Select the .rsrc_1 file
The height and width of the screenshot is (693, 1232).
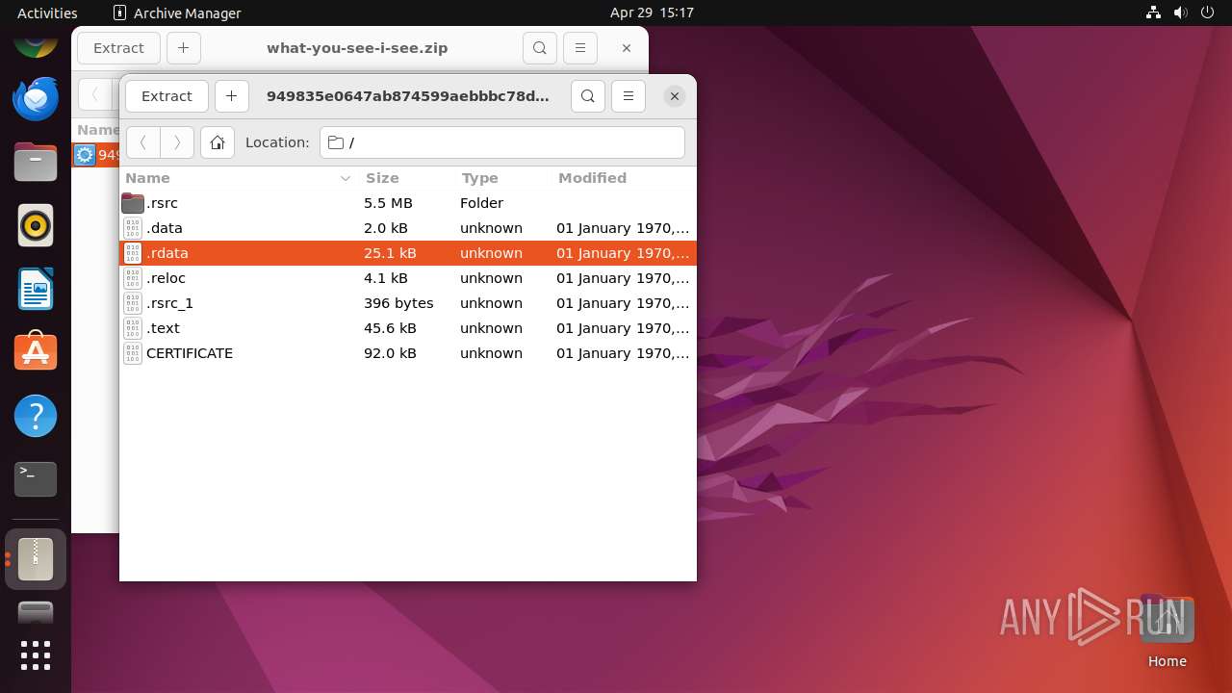click(408, 303)
